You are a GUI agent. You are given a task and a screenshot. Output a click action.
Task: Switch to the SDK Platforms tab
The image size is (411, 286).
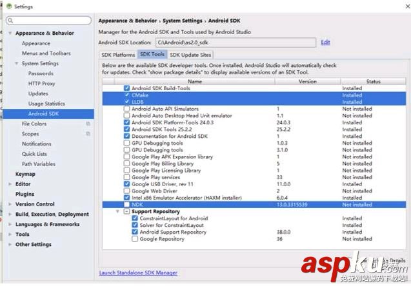click(x=118, y=55)
